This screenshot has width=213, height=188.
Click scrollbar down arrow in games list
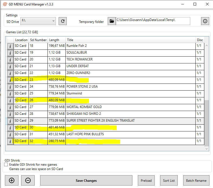point(206,149)
